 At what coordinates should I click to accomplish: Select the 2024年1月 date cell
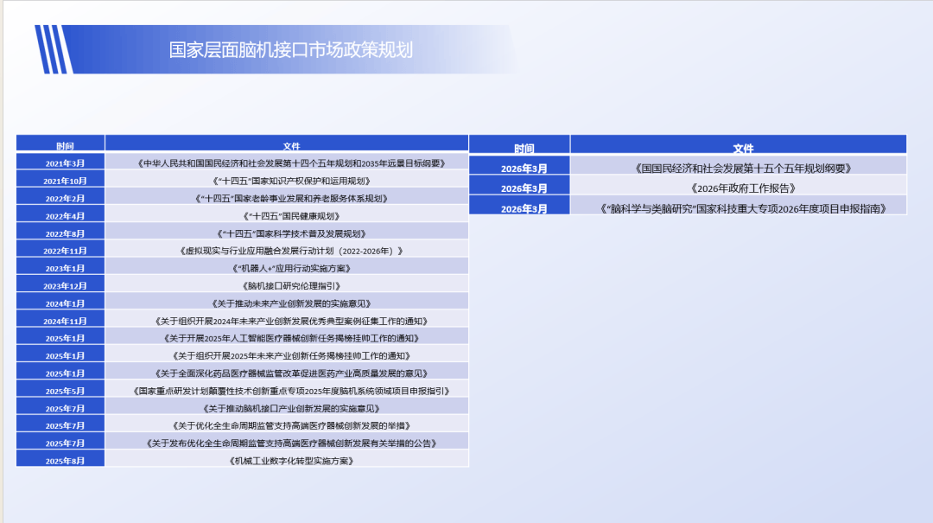click(60, 303)
